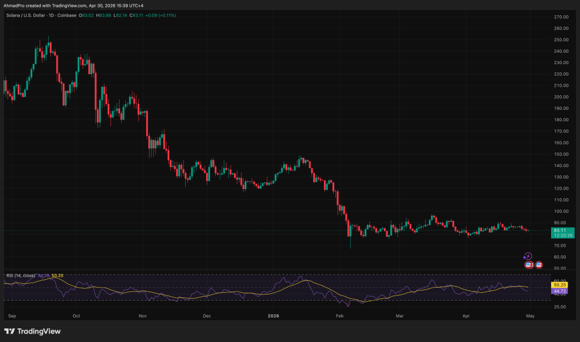Click the Nov label on time axis
580x342 pixels.
(x=143, y=314)
